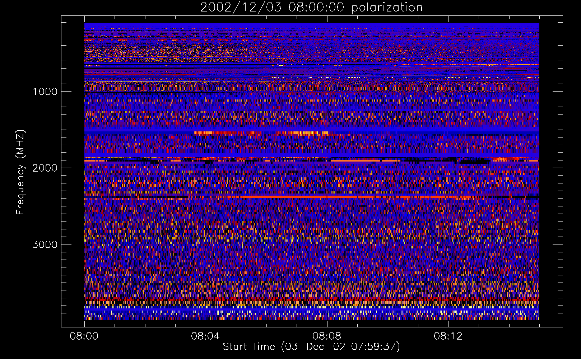581x359 pixels.
Task: Click the 08:00 time tick label
Action: click(x=84, y=336)
